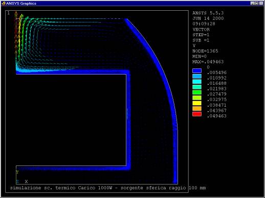Minimize the ANSYS Graphics window
The image size is (265, 198).
[x=252, y=3]
